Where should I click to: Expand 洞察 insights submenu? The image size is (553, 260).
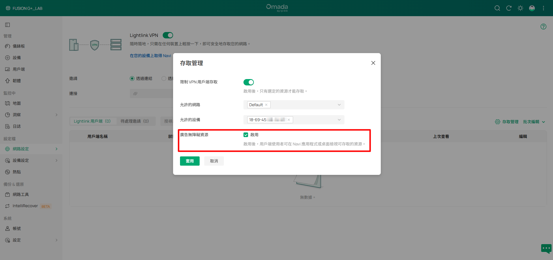57,115
